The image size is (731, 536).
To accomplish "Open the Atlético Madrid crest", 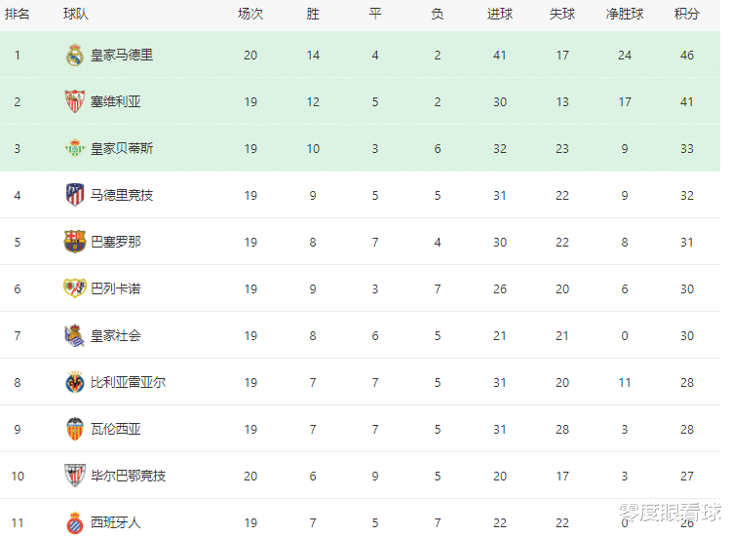I will pyautogui.click(x=75, y=195).
